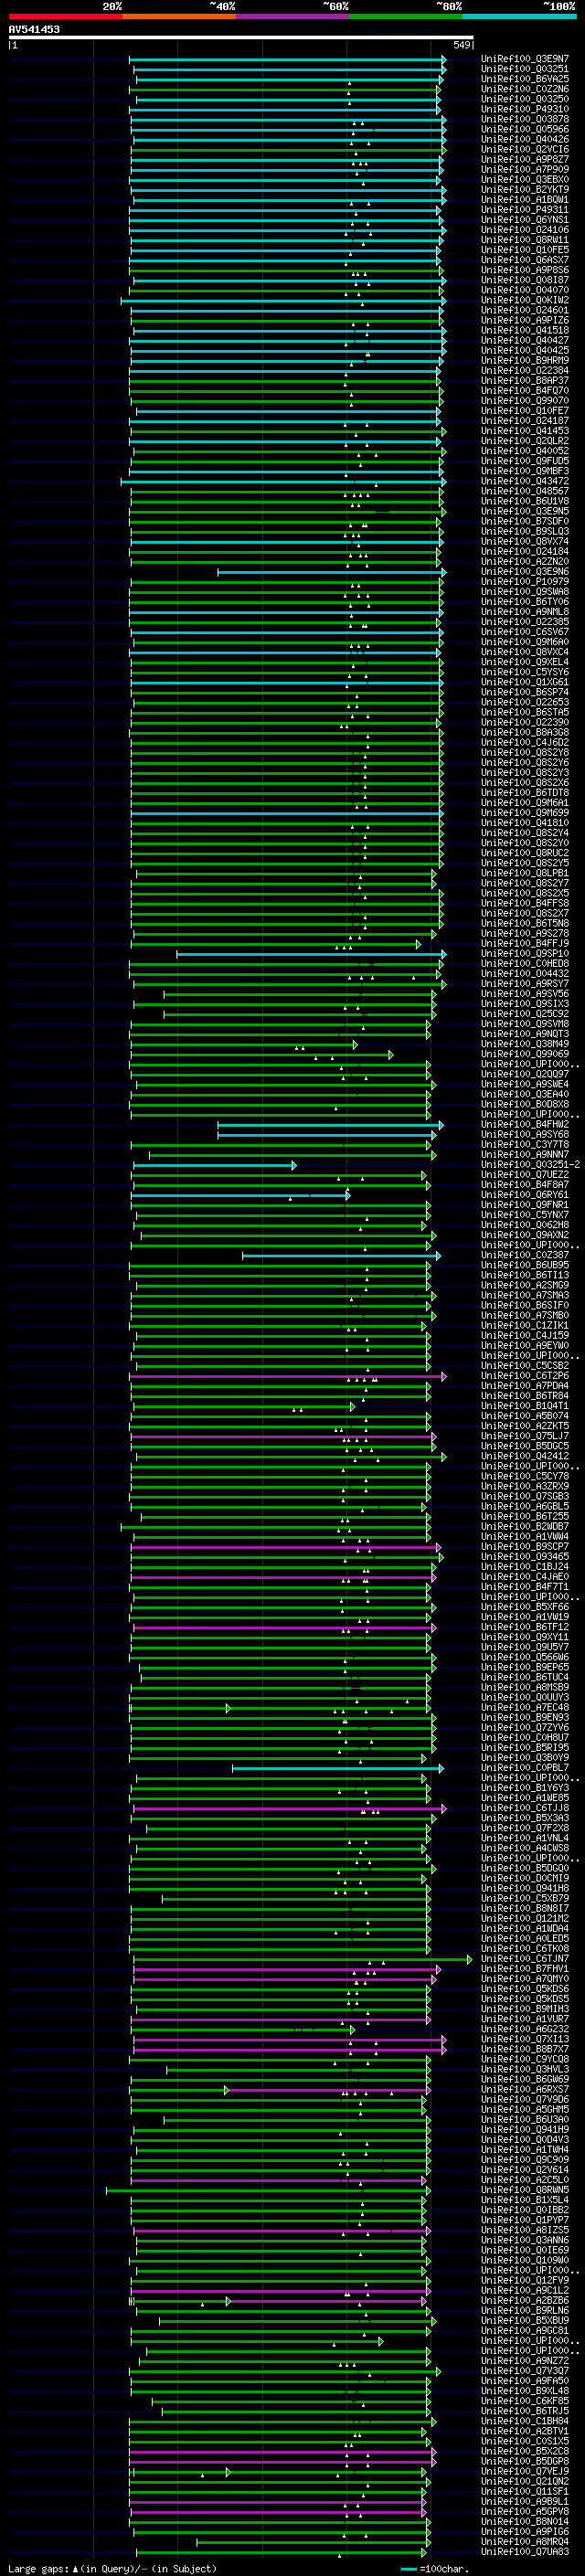This screenshot has height=2576, width=585.
Task: Select label UniRef100_Q6RY61
Action: (x=525, y=1195)
